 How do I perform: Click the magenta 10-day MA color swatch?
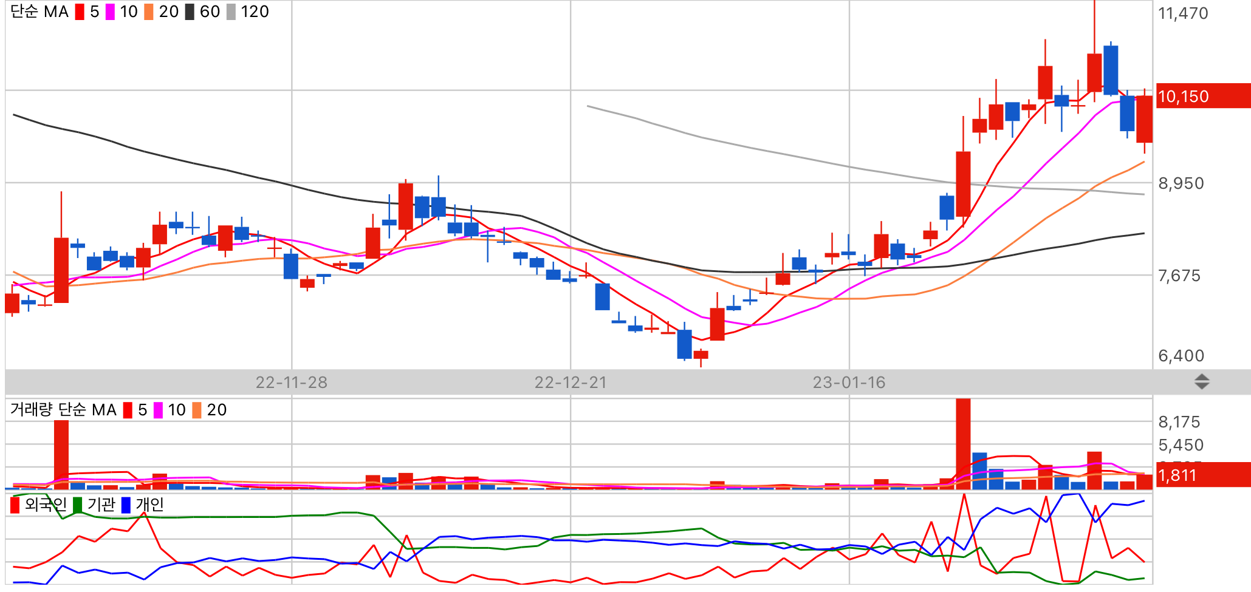point(110,12)
